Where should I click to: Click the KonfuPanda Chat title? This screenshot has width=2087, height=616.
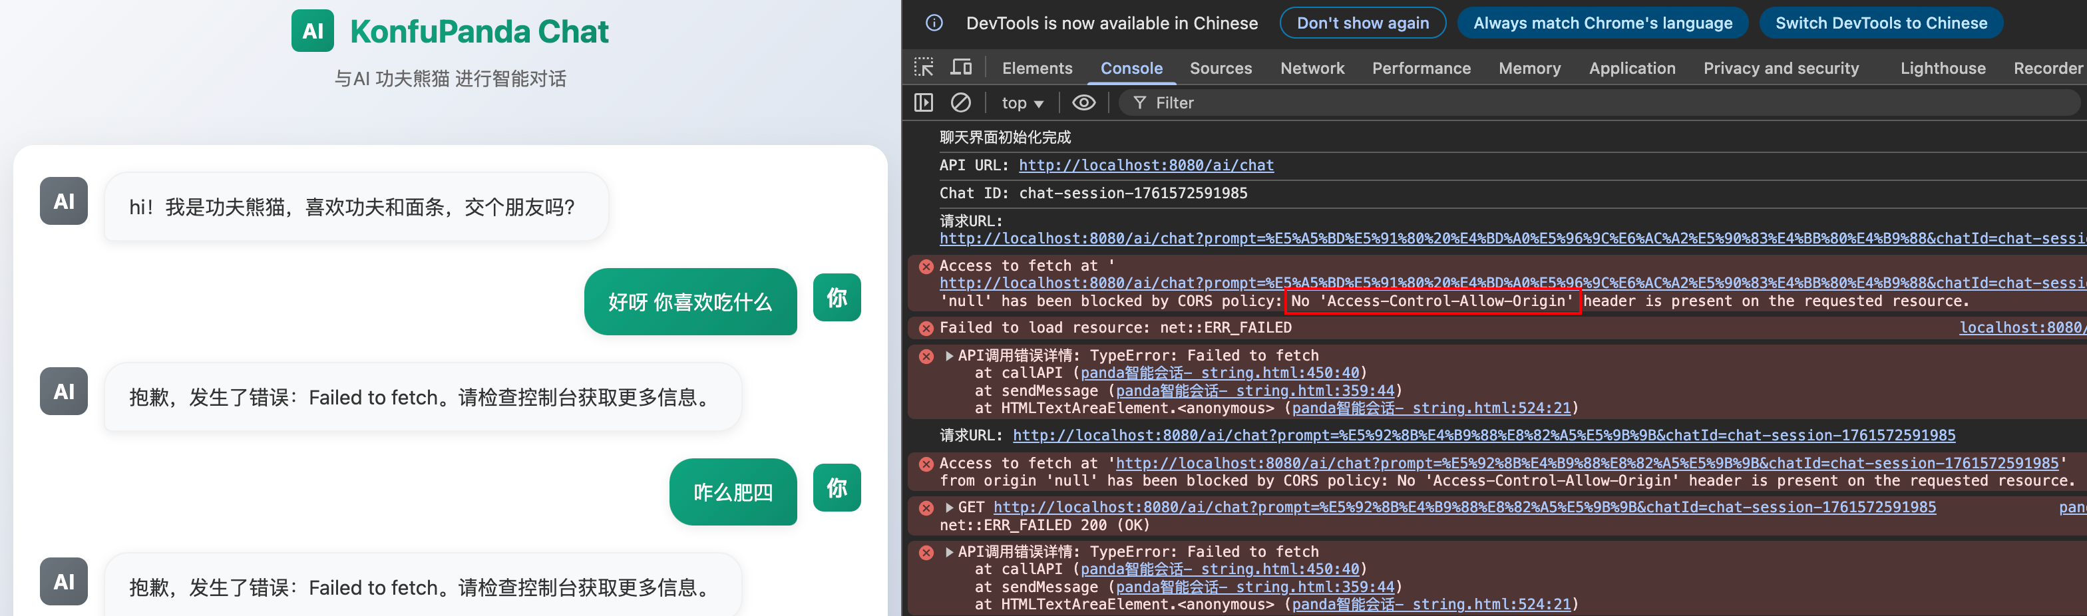click(478, 31)
